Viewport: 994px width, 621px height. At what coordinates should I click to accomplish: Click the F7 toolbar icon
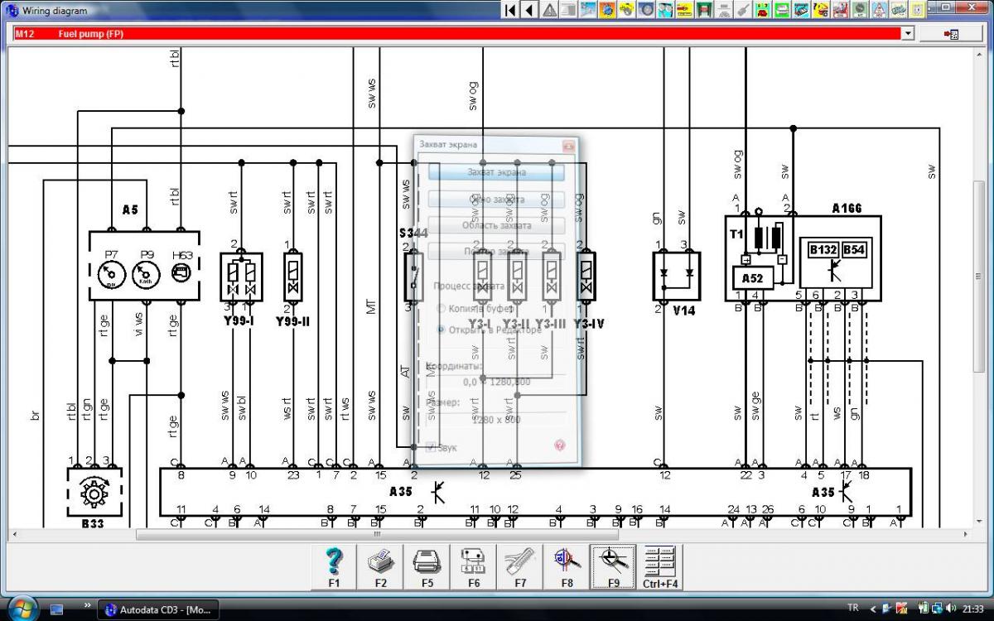[520, 567]
